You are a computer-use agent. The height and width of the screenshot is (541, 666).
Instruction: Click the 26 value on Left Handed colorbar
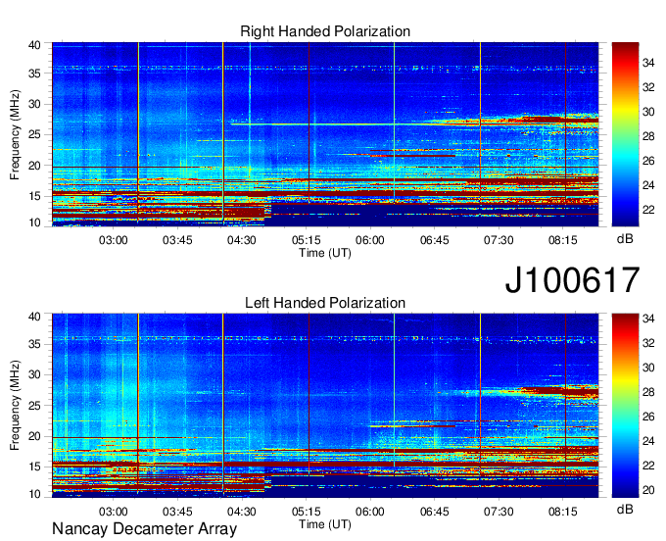tap(648, 417)
